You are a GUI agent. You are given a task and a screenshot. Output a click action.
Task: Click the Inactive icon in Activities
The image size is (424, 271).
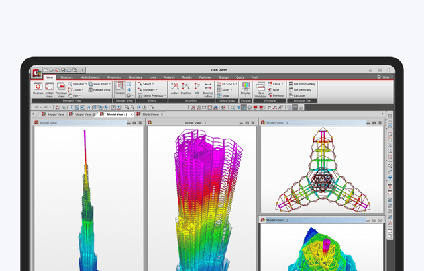point(186,87)
